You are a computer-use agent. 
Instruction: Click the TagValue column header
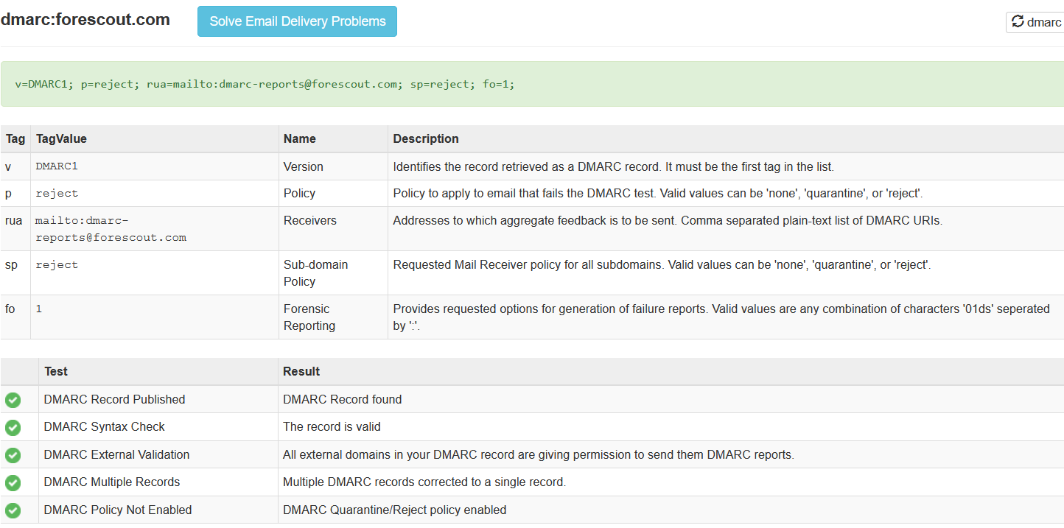tap(61, 138)
